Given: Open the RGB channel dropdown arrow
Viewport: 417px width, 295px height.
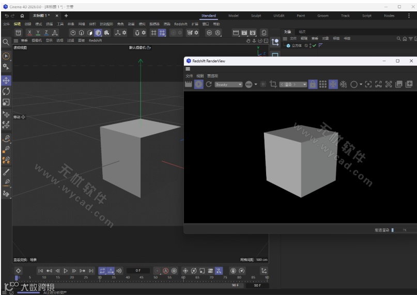Looking at the screenshot, I should [256, 85].
